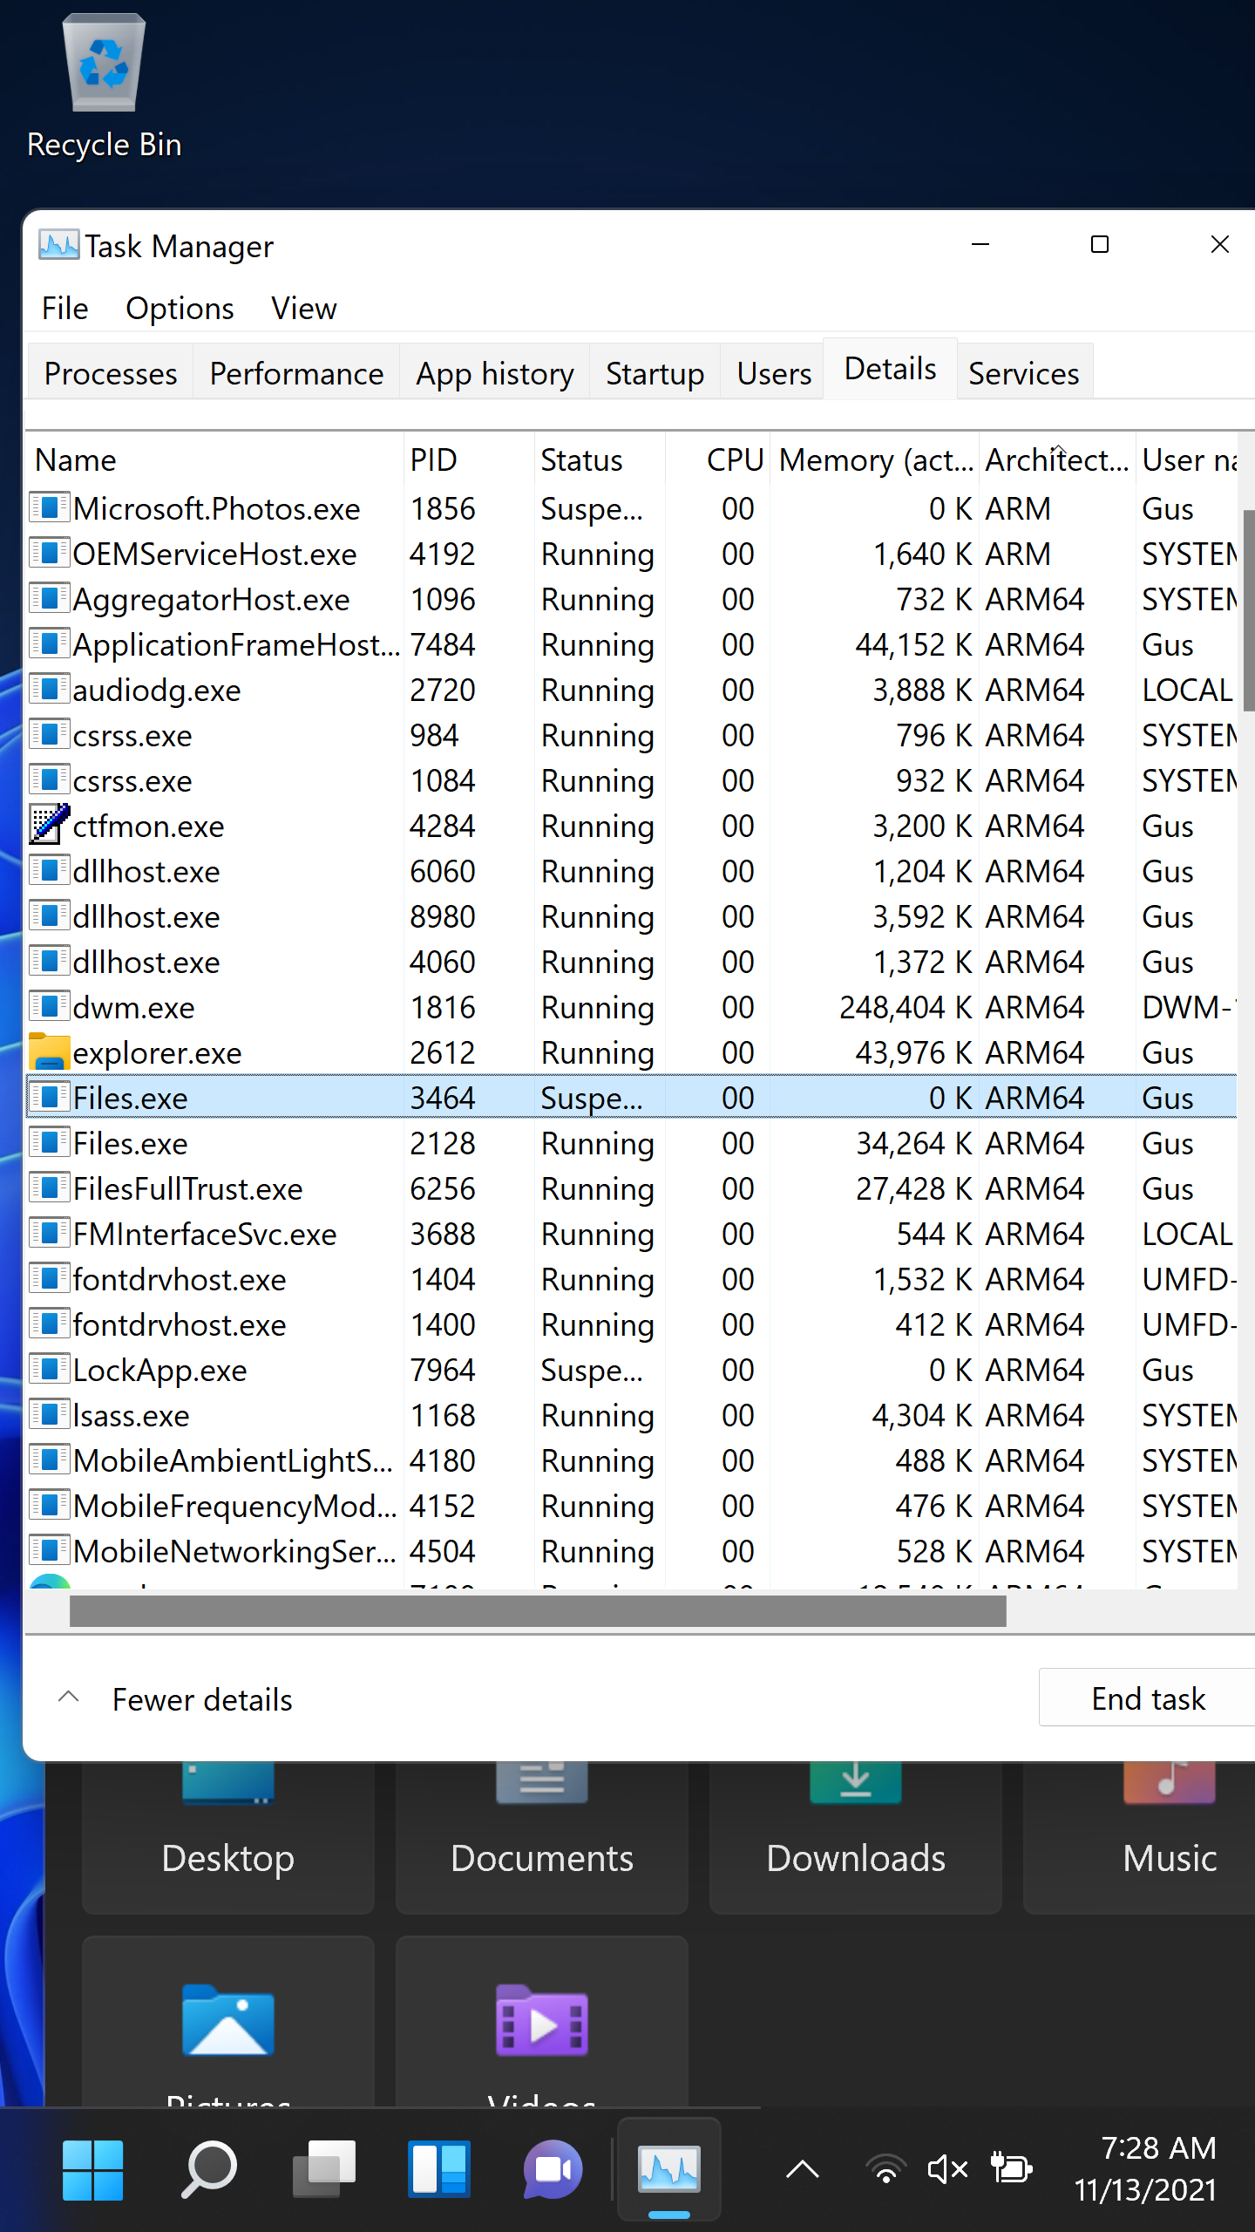Click the Task Manager taskbar icon

(x=669, y=2169)
